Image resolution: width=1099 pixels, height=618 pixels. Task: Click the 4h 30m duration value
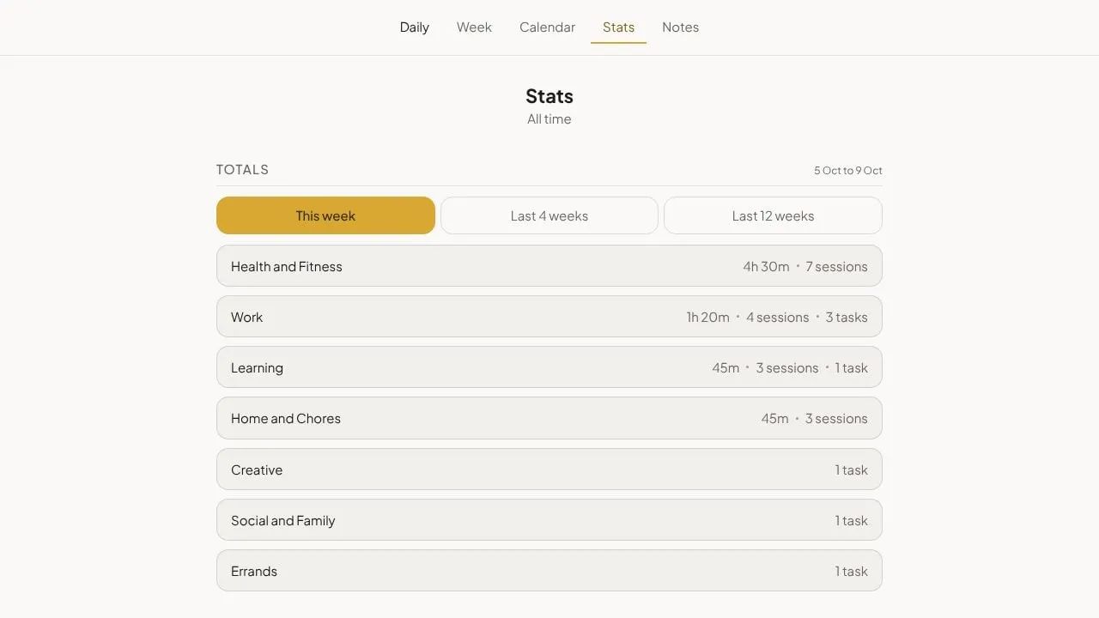coord(766,267)
